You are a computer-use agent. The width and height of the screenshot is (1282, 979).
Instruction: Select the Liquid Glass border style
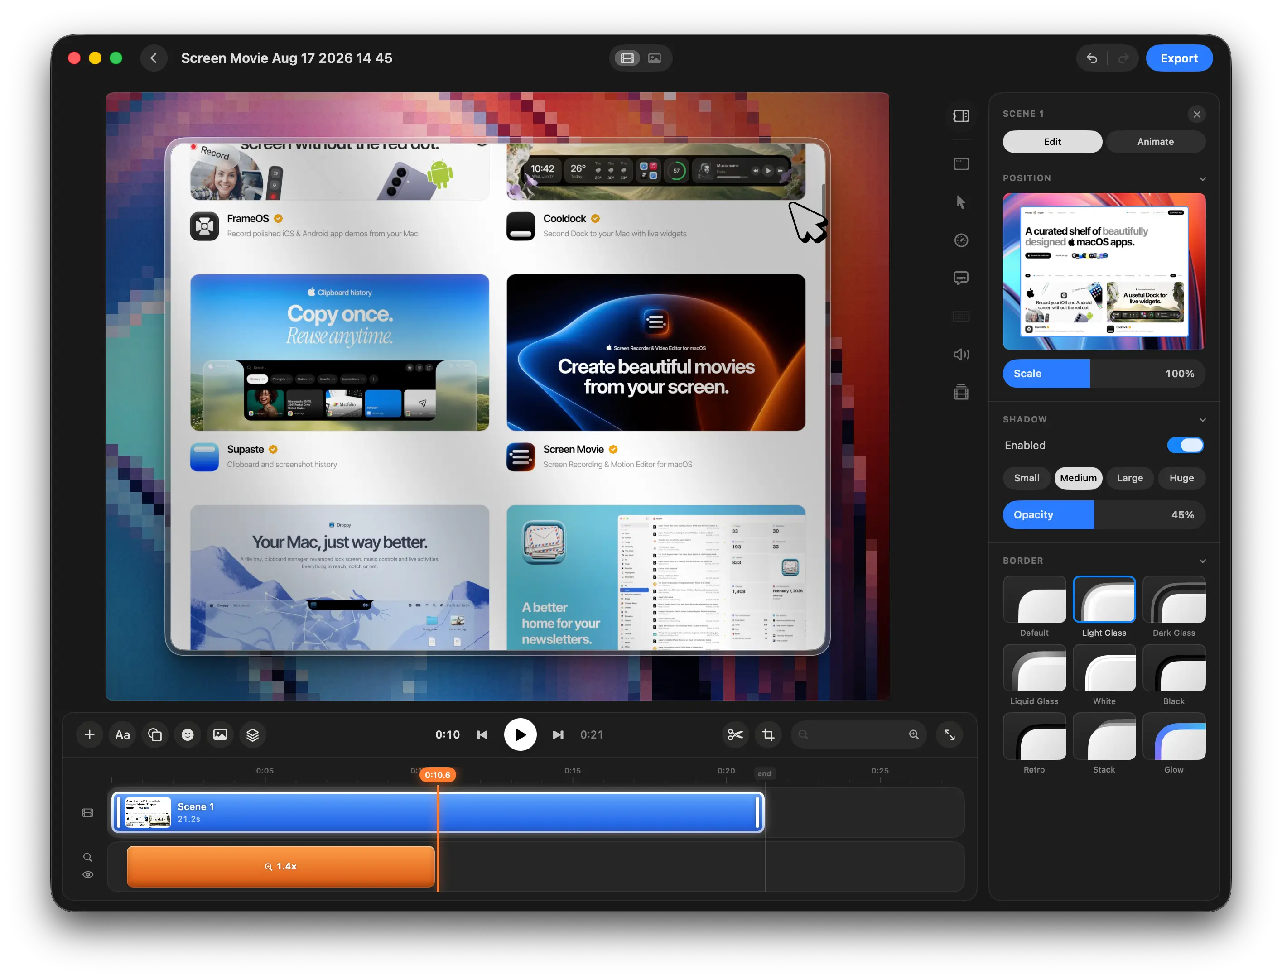coord(1034,668)
